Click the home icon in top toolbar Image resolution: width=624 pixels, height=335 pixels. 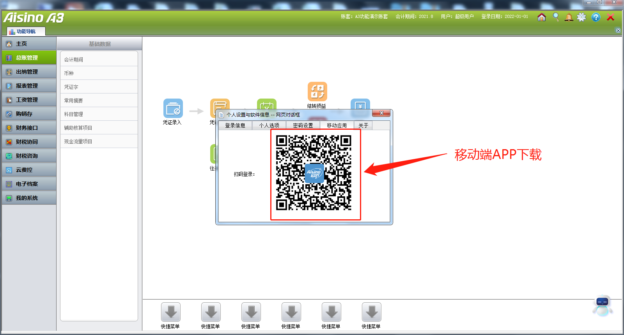541,17
